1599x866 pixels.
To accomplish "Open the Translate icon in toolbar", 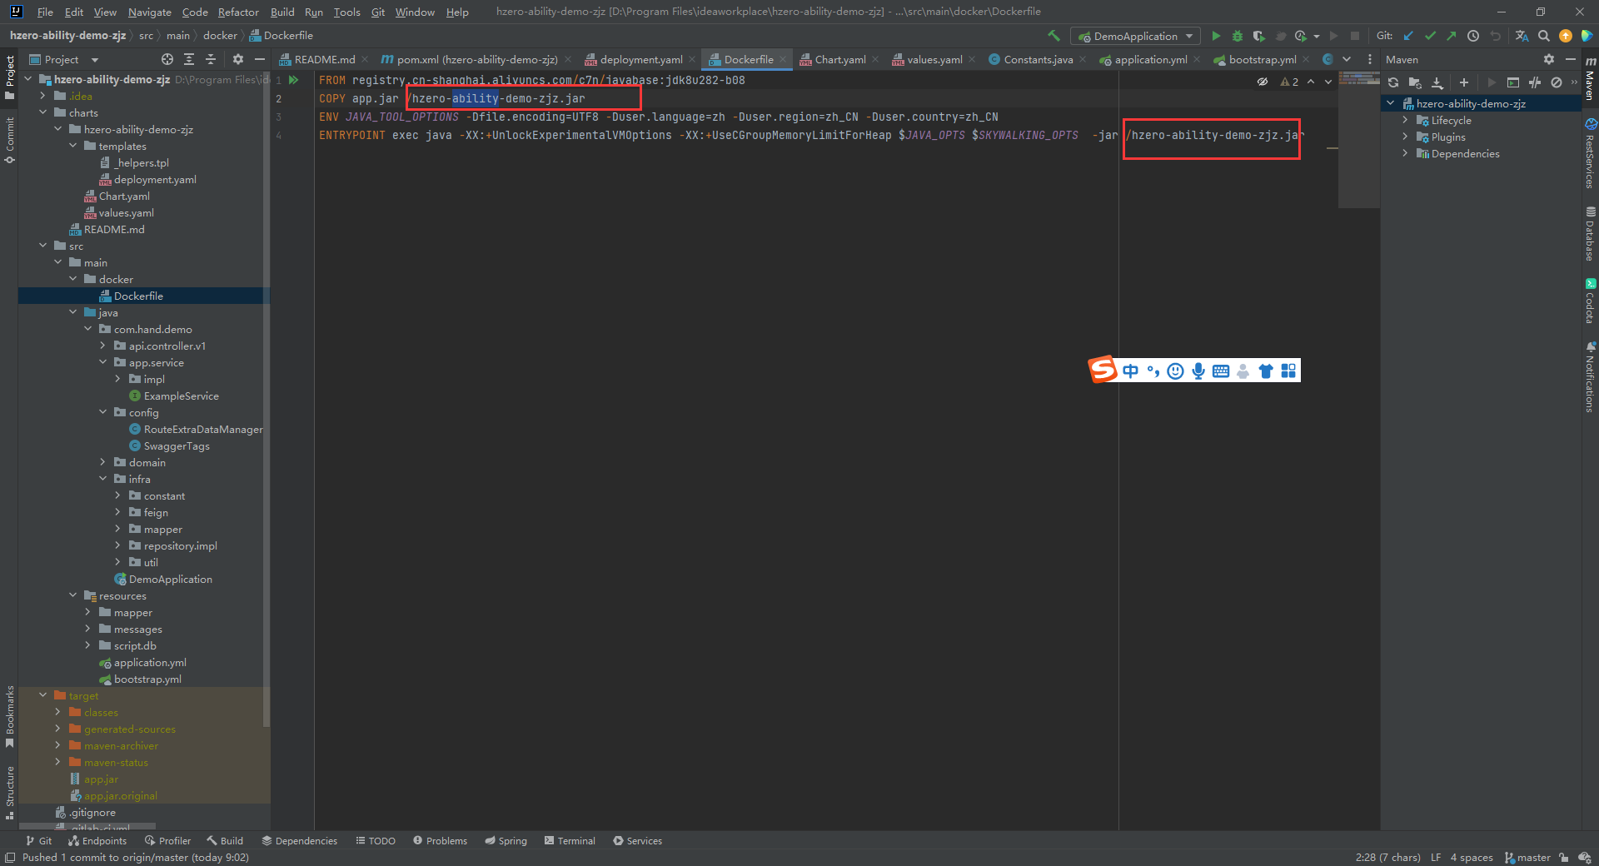I will click(1522, 36).
